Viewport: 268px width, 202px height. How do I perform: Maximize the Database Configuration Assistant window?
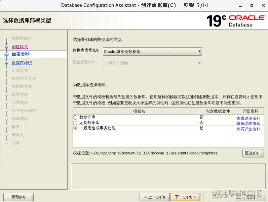point(252,5)
